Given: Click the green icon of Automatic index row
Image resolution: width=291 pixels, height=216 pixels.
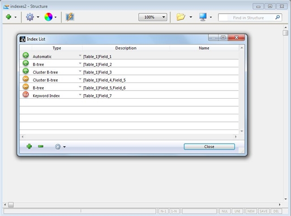Looking at the screenshot, I should (x=26, y=55).
